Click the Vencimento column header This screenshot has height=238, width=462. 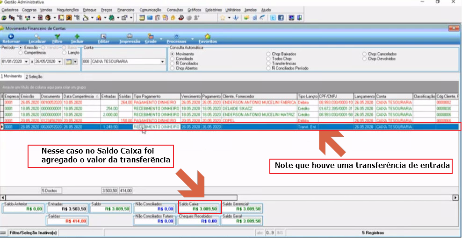click(x=191, y=96)
